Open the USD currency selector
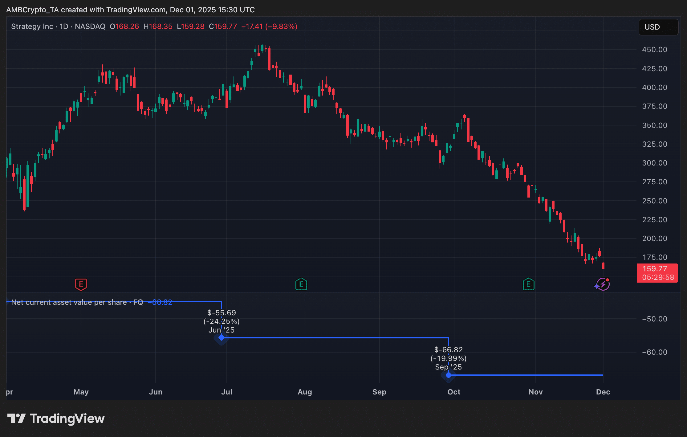The height and width of the screenshot is (437, 687). (658, 27)
